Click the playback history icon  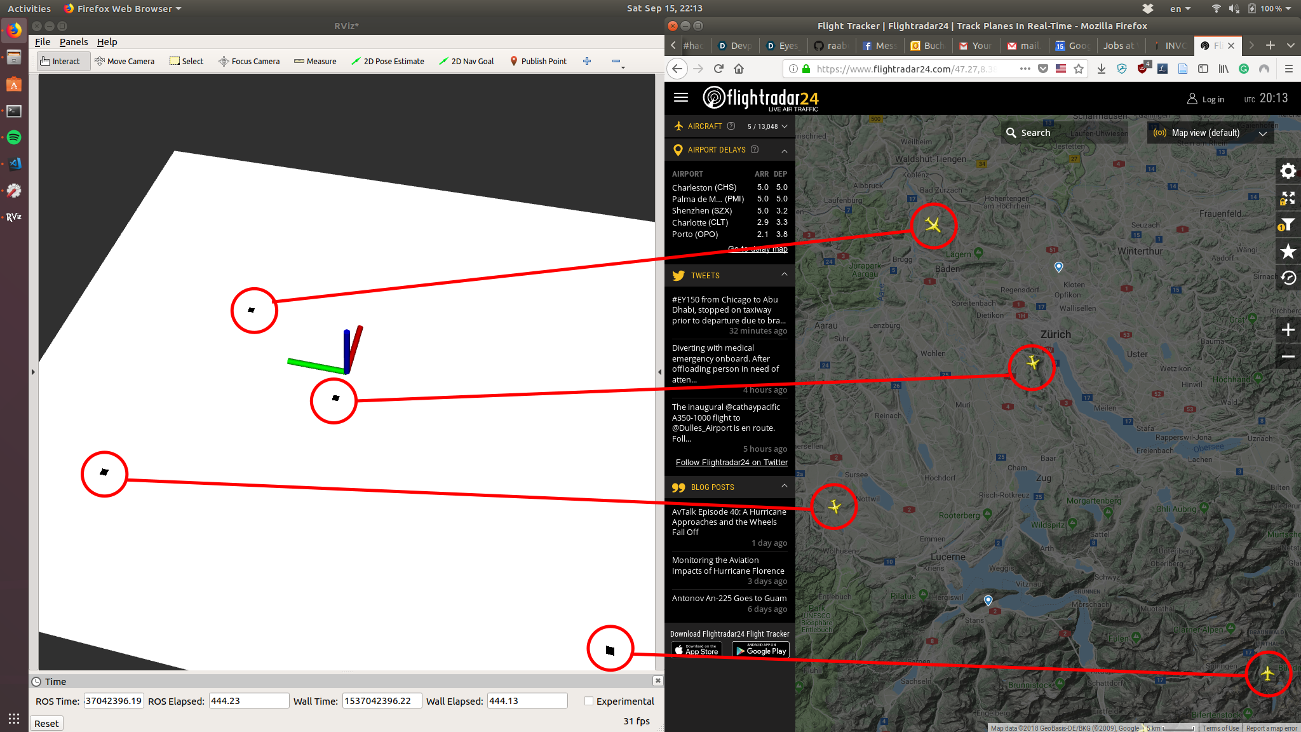(1288, 278)
